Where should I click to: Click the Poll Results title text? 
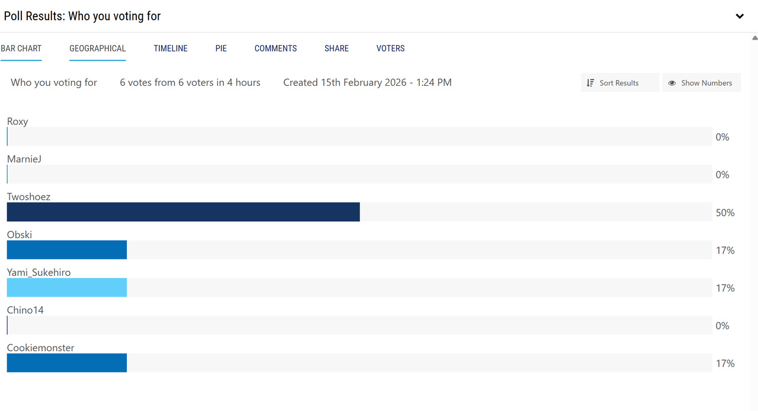82,16
